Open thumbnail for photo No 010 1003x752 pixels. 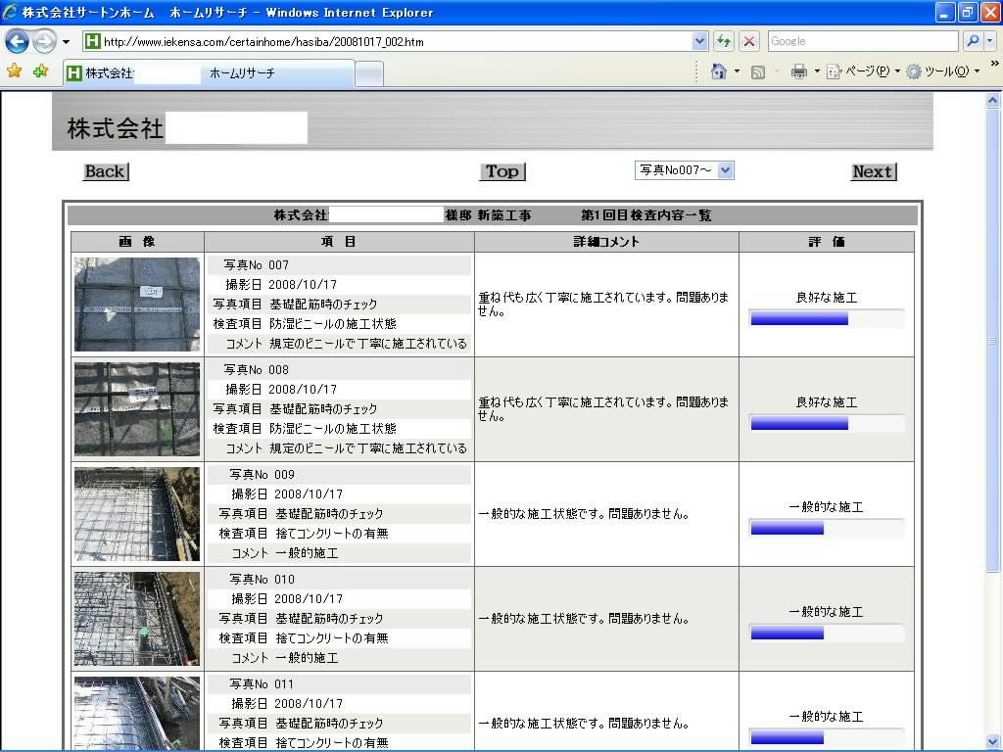pyautogui.click(x=137, y=619)
